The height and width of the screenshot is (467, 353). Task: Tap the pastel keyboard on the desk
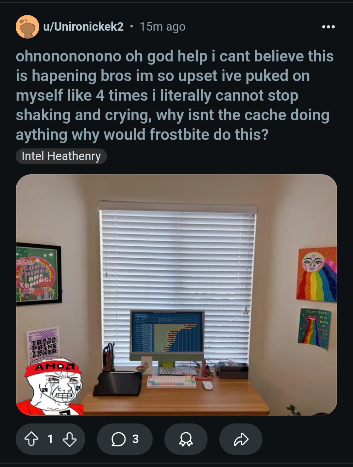(172, 382)
